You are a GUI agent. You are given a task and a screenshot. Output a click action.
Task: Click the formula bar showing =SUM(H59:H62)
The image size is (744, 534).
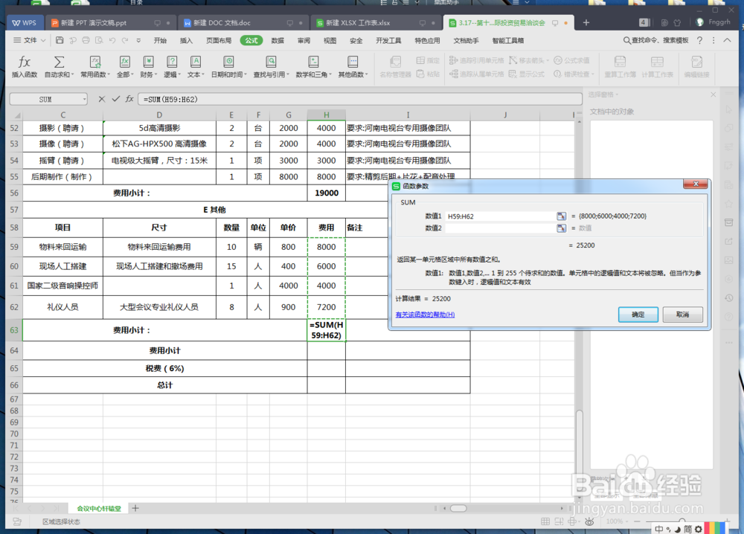[x=360, y=99]
